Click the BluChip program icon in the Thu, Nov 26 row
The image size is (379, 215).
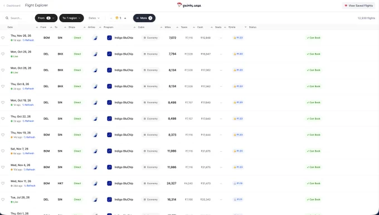tap(109, 38)
